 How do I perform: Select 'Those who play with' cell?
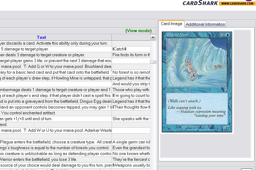pos(131,90)
